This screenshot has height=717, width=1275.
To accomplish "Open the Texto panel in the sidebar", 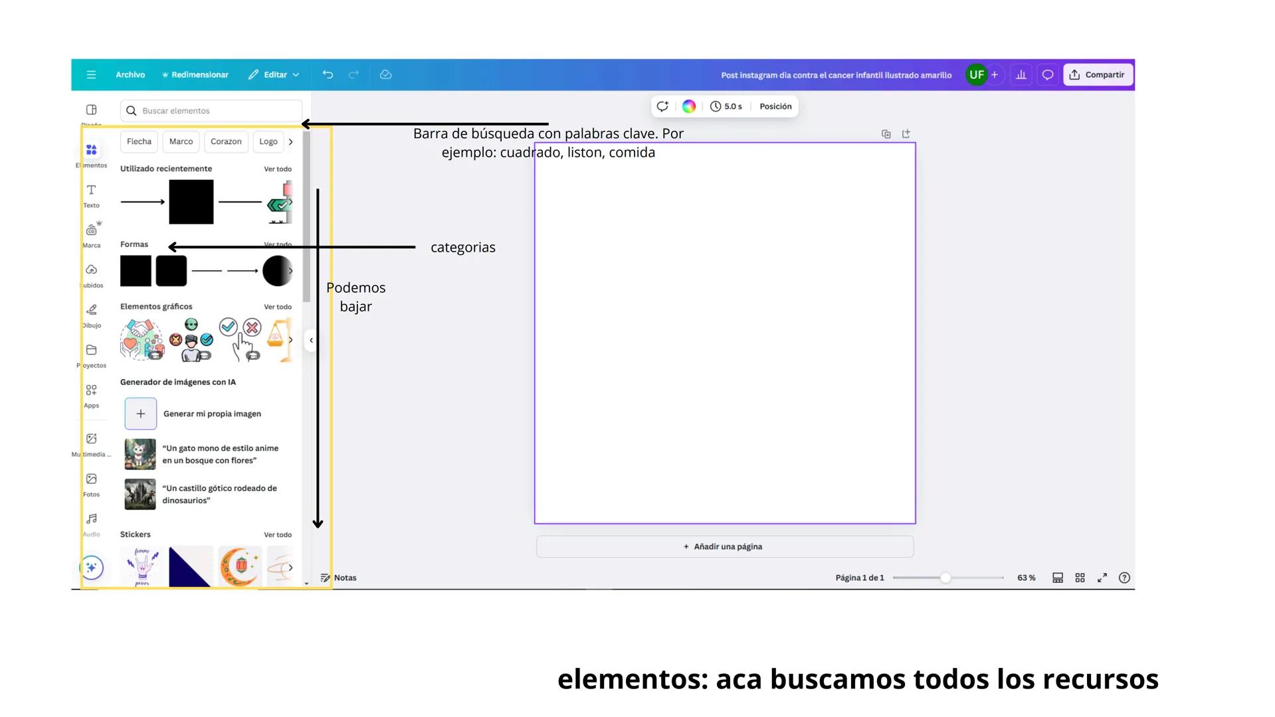I will pyautogui.click(x=91, y=195).
